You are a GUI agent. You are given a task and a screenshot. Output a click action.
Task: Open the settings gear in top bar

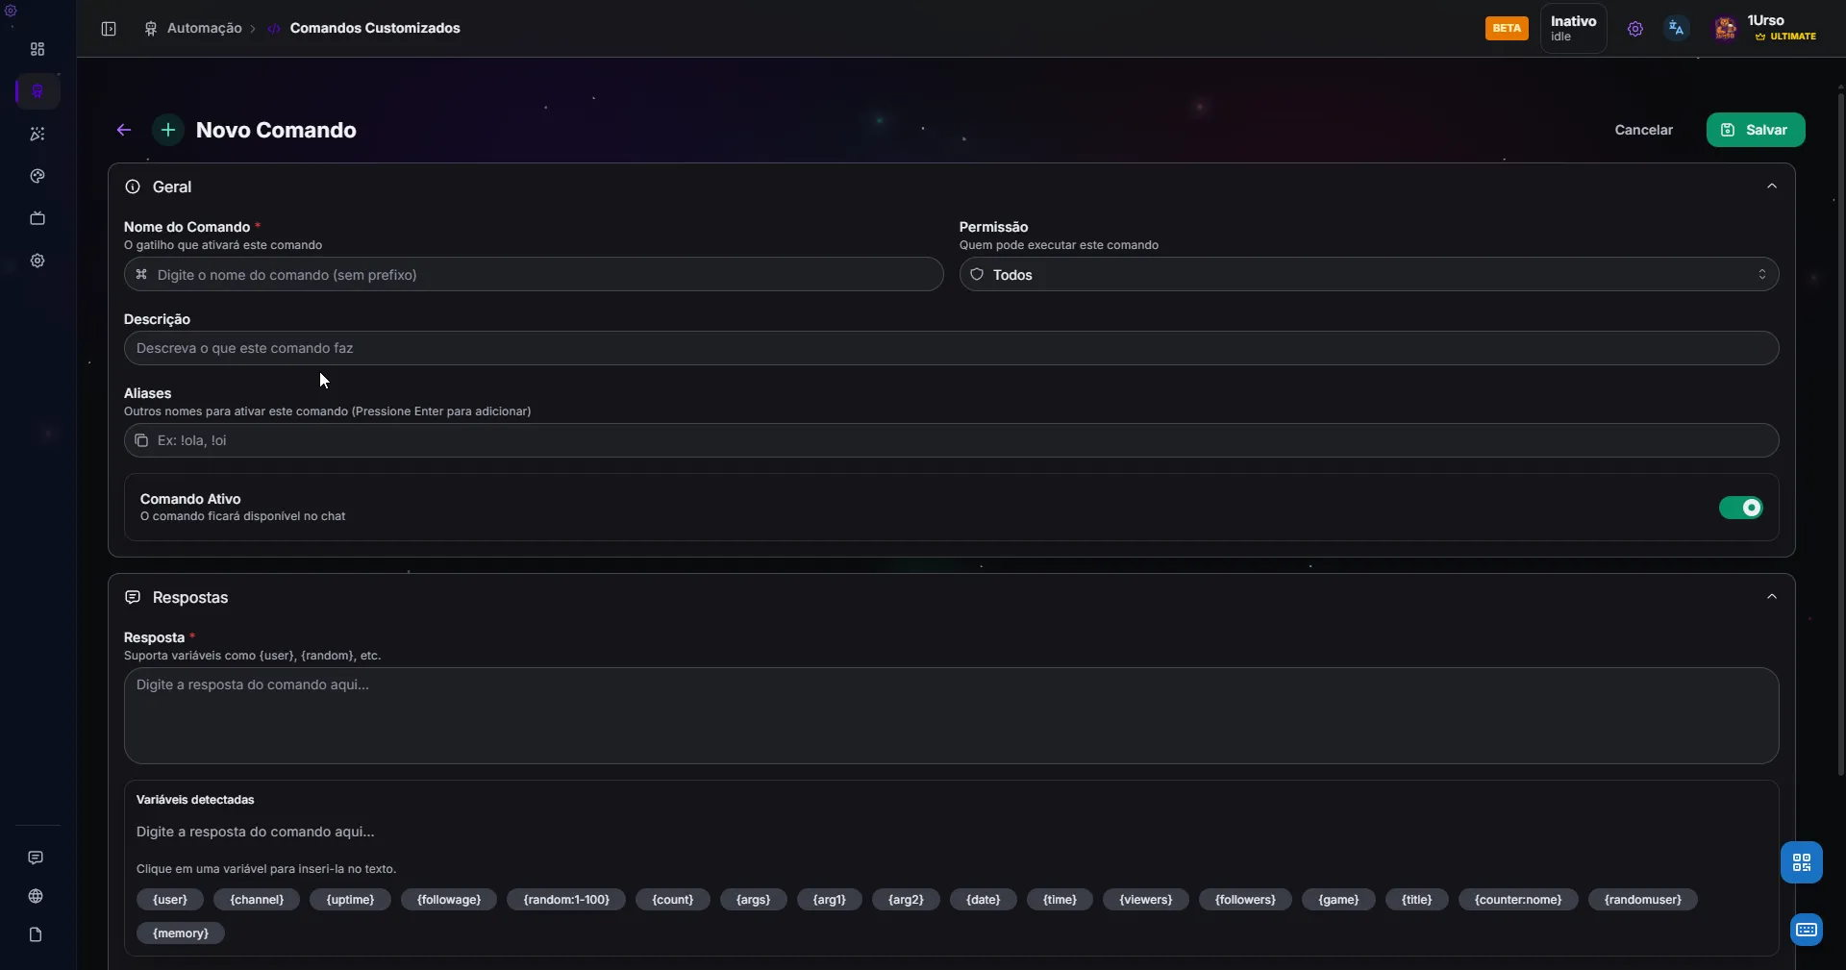[x=1634, y=29]
